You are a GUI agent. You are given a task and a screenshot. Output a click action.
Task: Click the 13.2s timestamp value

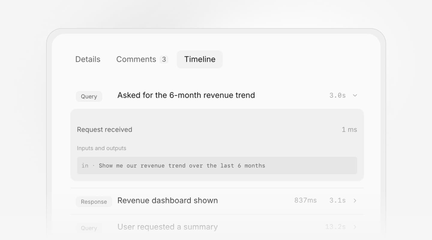(335, 227)
